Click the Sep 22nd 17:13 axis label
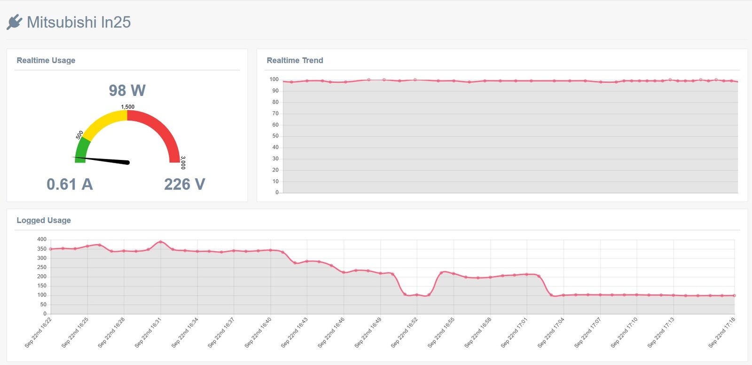The image size is (752, 365). [x=661, y=333]
